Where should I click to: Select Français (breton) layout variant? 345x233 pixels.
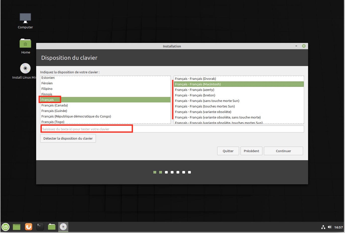[x=195, y=95]
